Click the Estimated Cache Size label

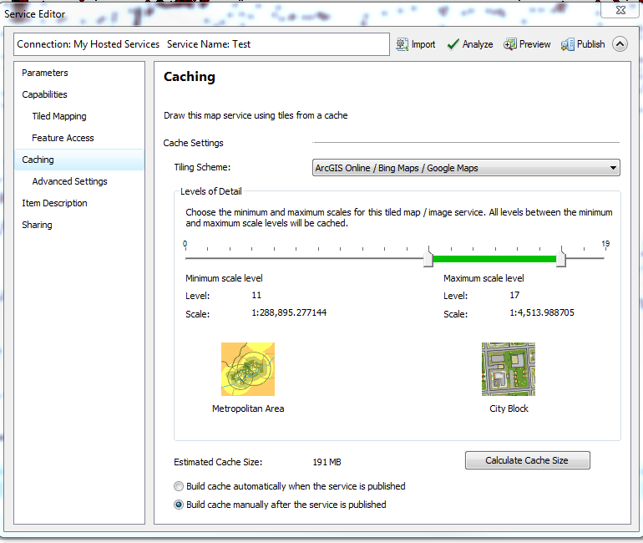[218, 462]
